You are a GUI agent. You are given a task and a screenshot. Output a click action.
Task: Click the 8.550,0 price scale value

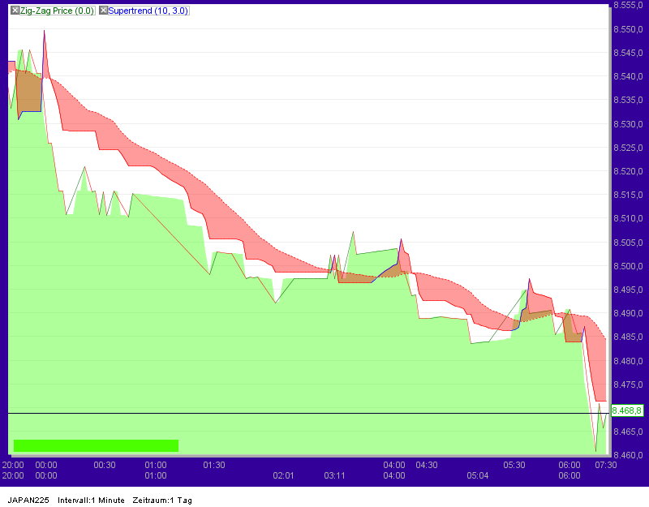(628, 30)
